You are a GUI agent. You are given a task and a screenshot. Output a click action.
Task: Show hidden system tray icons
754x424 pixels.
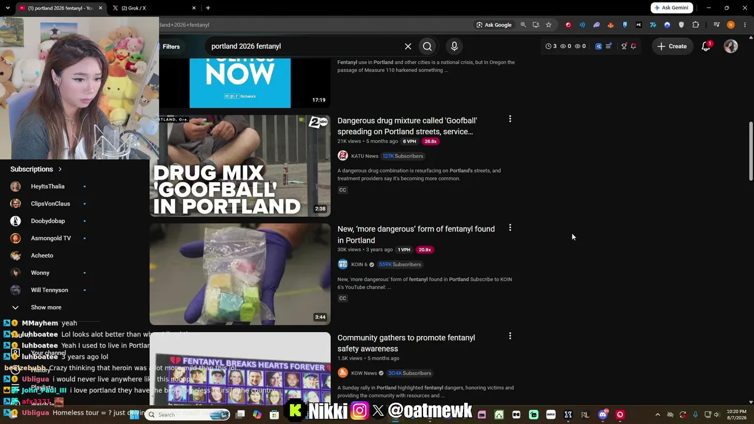[x=657, y=415]
